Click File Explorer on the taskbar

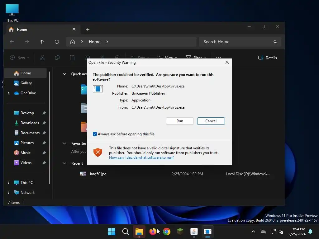tap(139, 232)
